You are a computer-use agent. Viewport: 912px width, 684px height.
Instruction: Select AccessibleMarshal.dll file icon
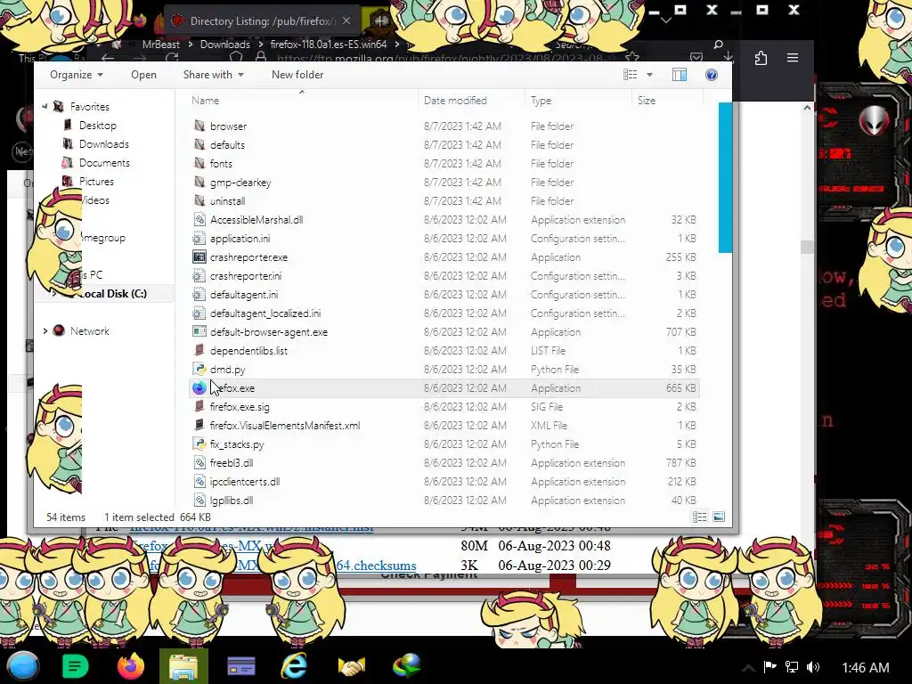199,219
